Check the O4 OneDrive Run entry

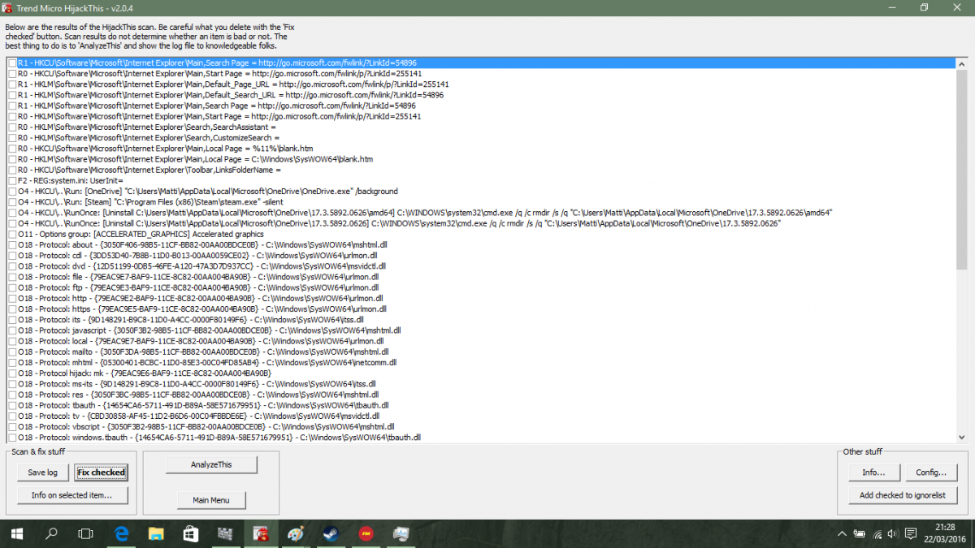(11, 192)
